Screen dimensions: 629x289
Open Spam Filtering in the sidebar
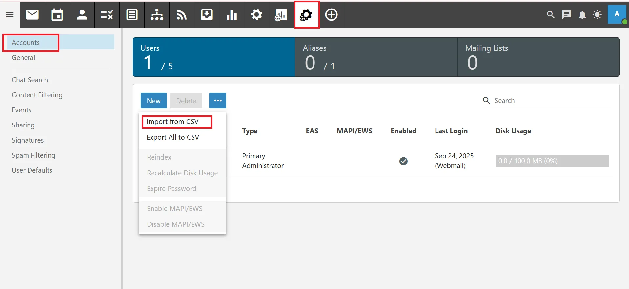click(33, 155)
